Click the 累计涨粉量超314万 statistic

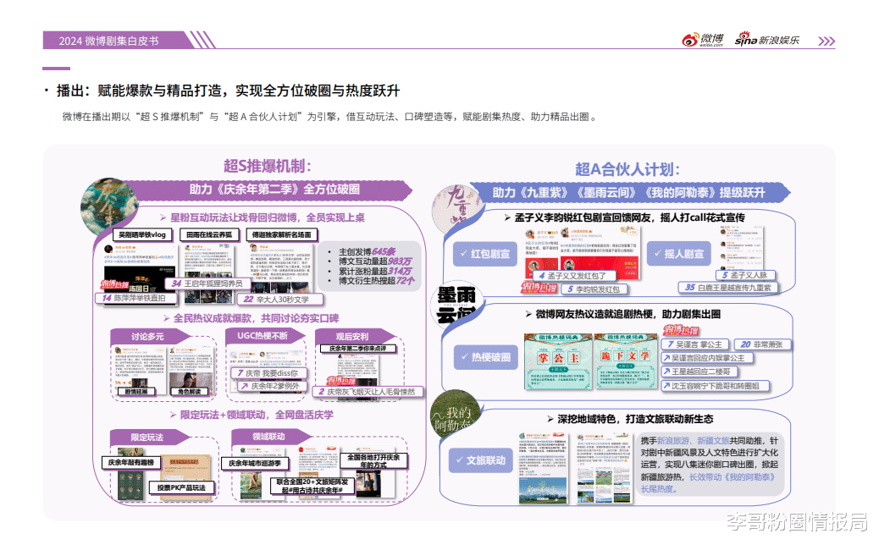(375, 271)
